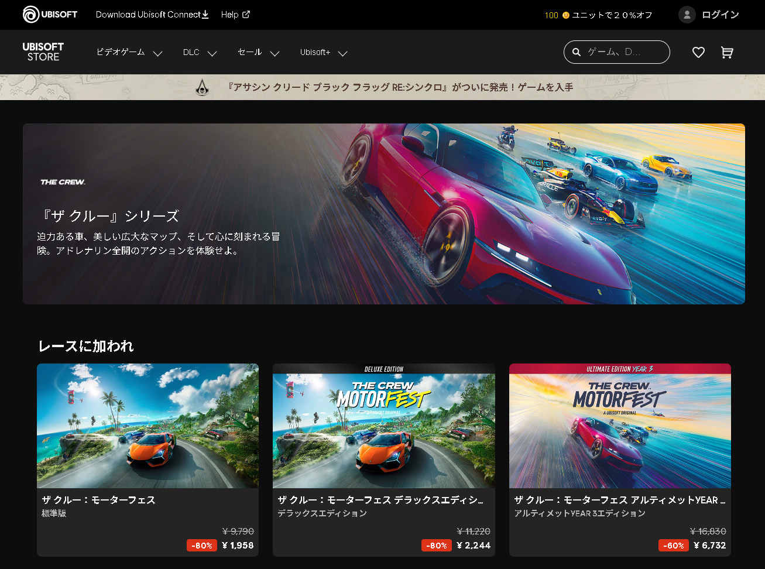The width and height of the screenshot is (765, 569).
Task: Click the ¥ 2,244 sale price
Action: pos(474,546)
